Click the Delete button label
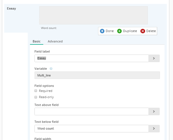The width and height of the screenshot is (173, 140). (x=151, y=31)
